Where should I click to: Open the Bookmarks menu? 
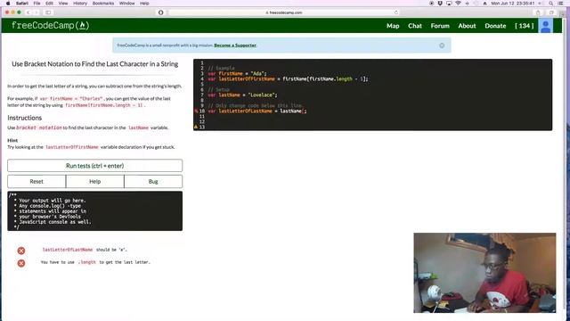pos(103,4)
